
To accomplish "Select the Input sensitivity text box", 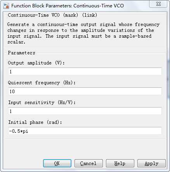I will click(85, 111).
